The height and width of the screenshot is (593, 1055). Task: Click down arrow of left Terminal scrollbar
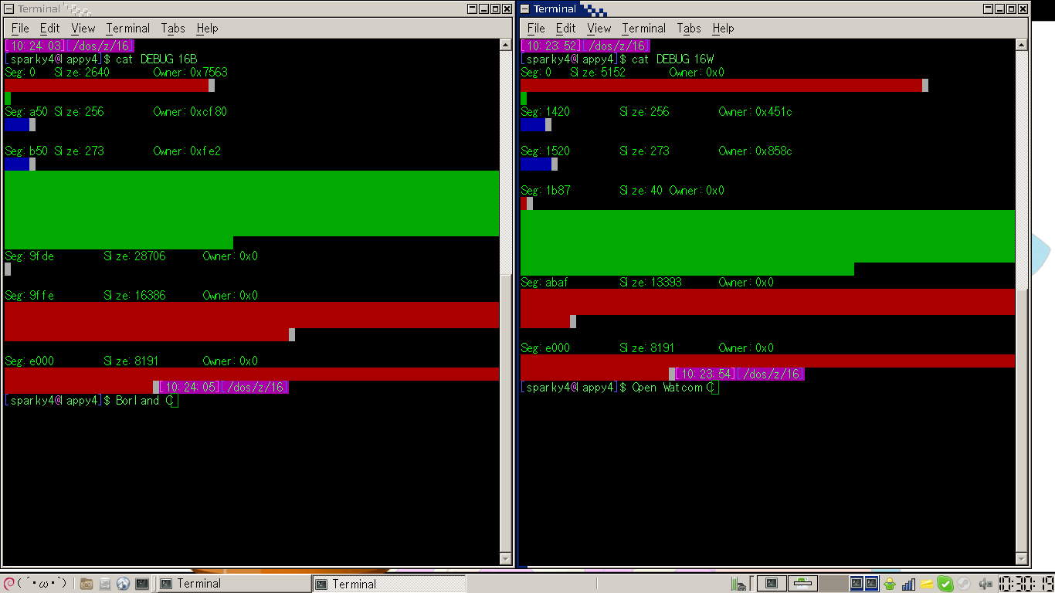click(x=506, y=559)
